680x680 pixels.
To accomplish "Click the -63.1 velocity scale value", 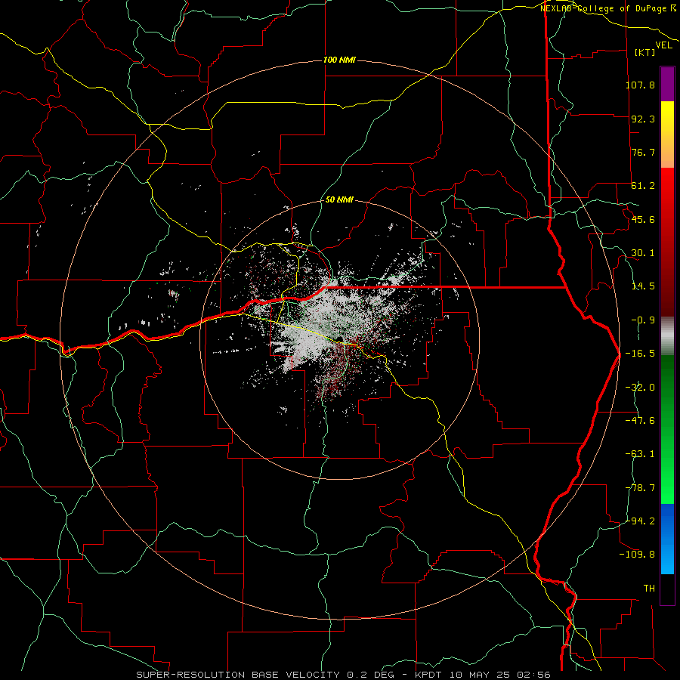I will (x=640, y=454).
